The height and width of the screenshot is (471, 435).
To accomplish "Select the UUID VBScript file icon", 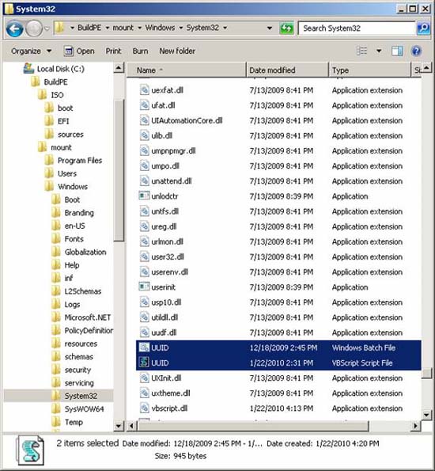I will tap(144, 363).
